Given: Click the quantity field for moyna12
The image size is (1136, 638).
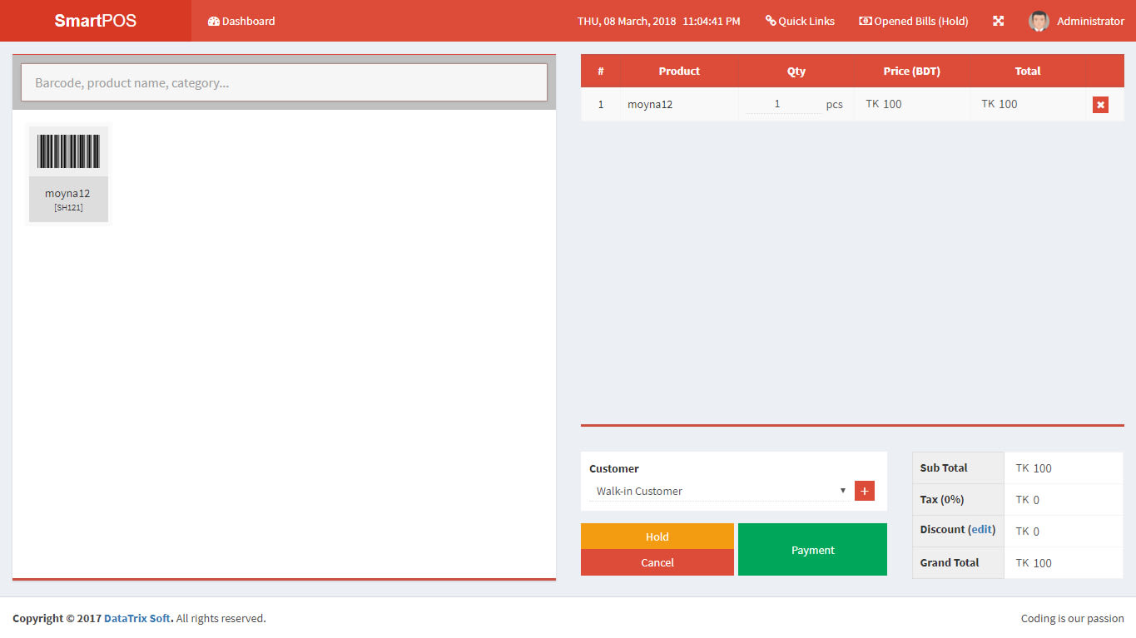Looking at the screenshot, I should [782, 104].
